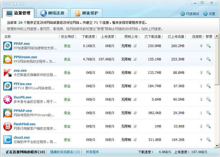Viewport: 220px width, 157px height.
Task: Click the FlashMail.exe red icon
Action: [8, 126]
